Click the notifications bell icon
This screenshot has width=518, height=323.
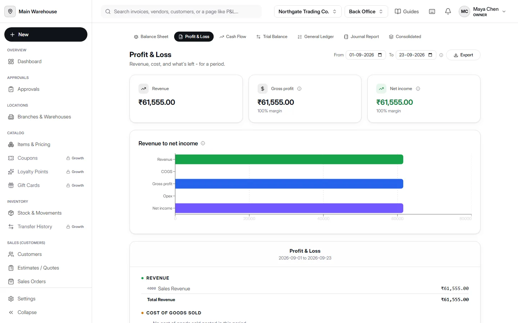pos(448,11)
